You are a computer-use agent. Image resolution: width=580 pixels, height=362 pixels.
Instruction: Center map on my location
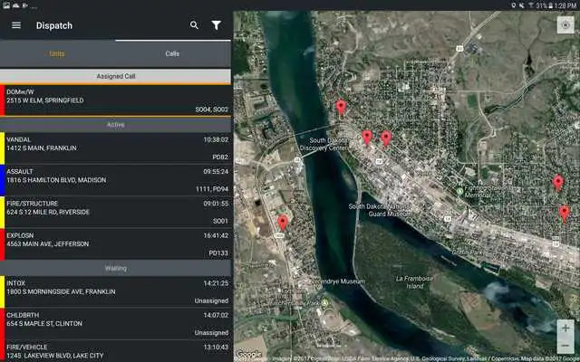pyautogui.click(x=565, y=26)
